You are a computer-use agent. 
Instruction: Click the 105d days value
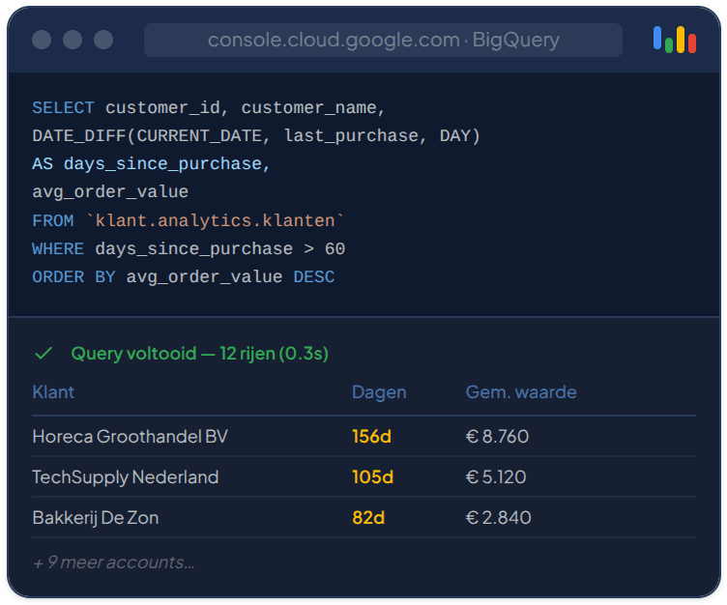point(373,477)
